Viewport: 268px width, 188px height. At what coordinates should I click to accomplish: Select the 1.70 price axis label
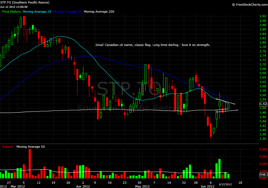(263, 64)
